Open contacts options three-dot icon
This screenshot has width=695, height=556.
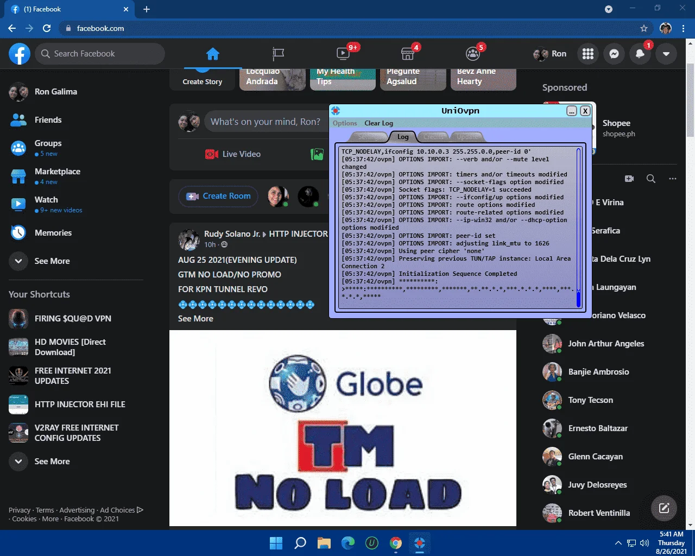pyautogui.click(x=673, y=179)
